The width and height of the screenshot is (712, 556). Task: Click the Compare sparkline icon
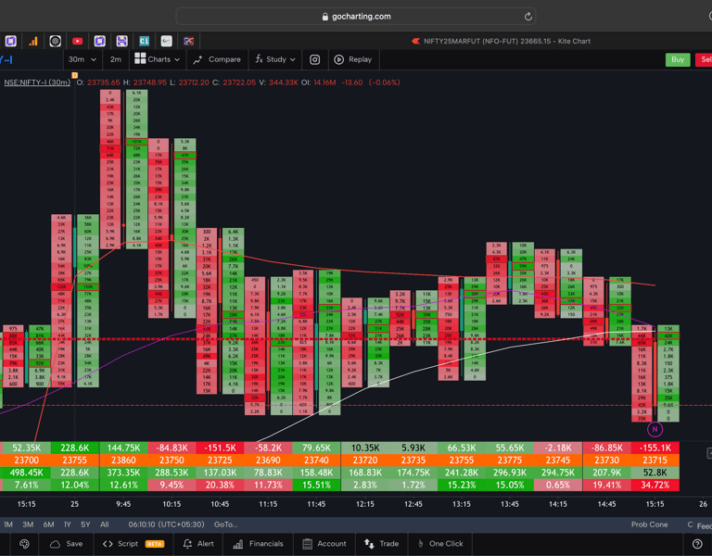(197, 59)
